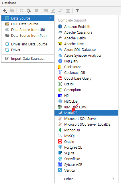Screen dimensions: 121x184
Task: Open the Other data sources submenu
Action: pos(86,179)
